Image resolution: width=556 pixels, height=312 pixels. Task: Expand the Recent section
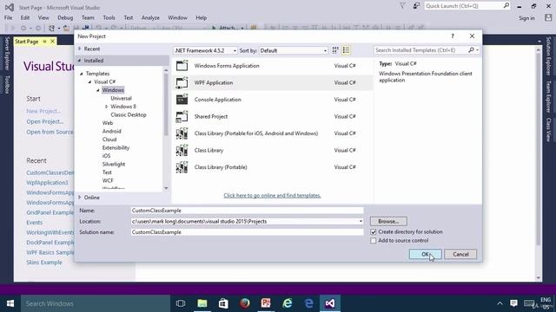point(80,49)
